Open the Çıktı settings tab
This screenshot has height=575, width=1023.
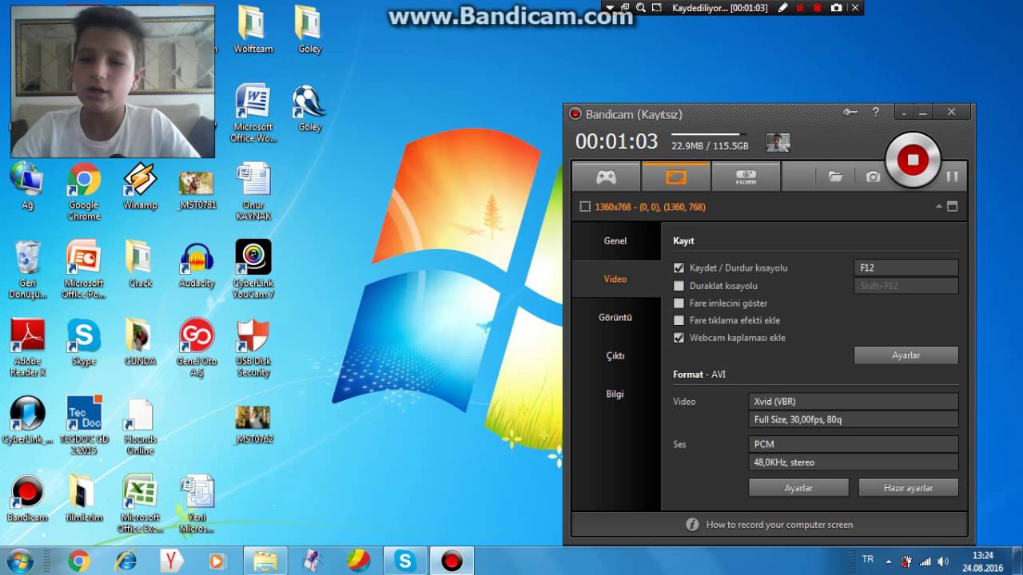pos(615,355)
